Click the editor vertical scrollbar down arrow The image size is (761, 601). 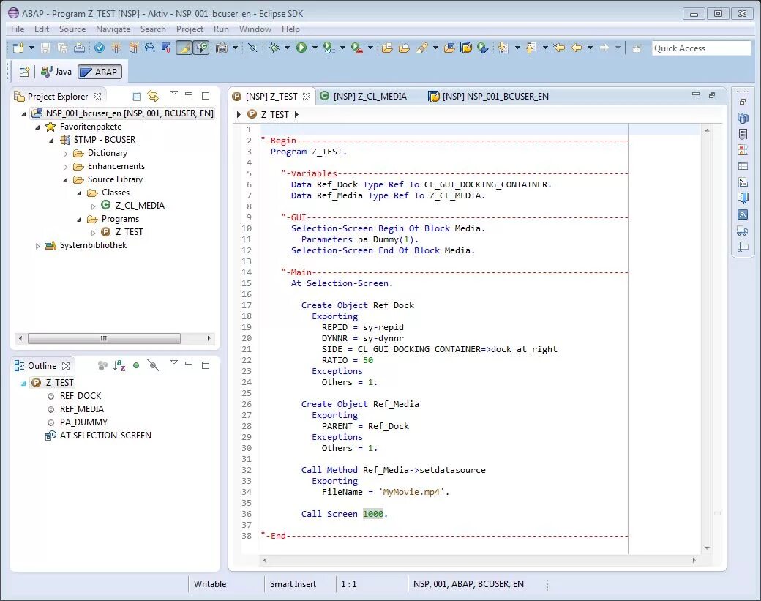click(x=707, y=548)
